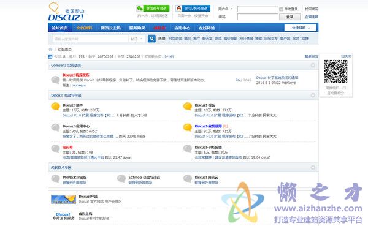Image resolution: width=368 pixels, height=226 pixels.
Task: Open the 用户名 login type dropdown
Action: pos(225,9)
